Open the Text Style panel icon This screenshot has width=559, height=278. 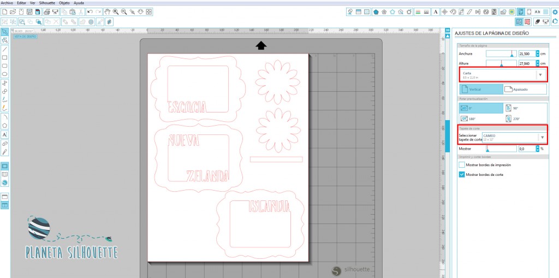point(537,11)
